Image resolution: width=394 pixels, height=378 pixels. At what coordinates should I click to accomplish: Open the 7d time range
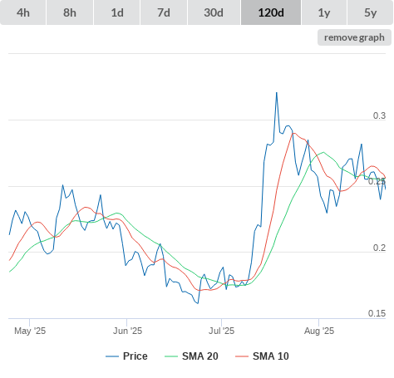click(x=164, y=12)
